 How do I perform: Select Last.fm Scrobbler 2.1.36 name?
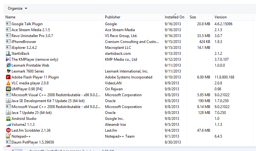(x=31, y=130)
